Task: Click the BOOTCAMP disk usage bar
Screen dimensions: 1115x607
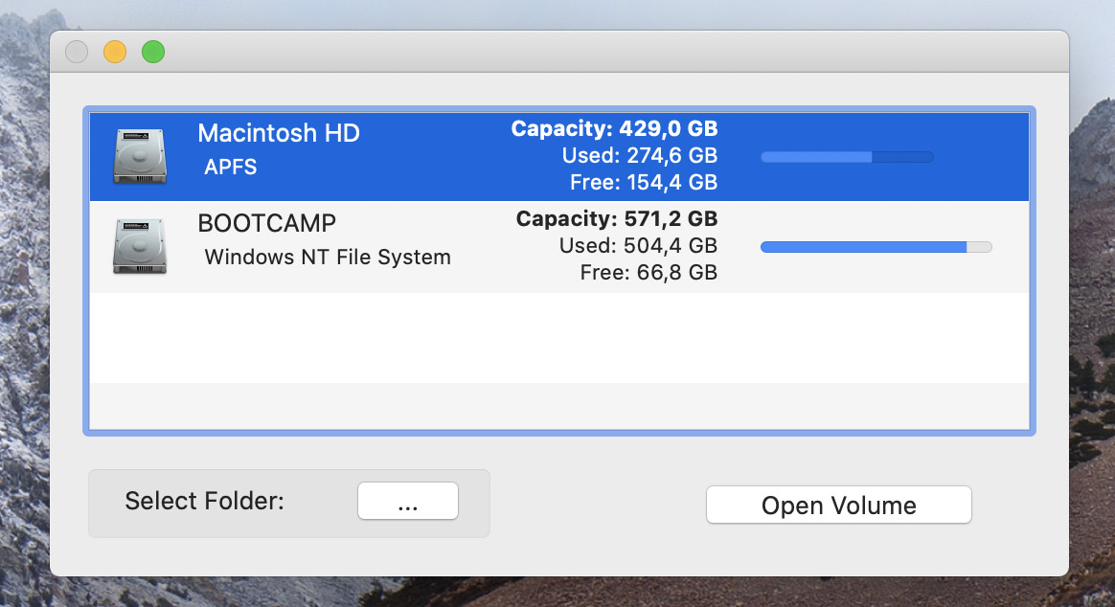Action: pyautogui.click(x=876, y=247)
